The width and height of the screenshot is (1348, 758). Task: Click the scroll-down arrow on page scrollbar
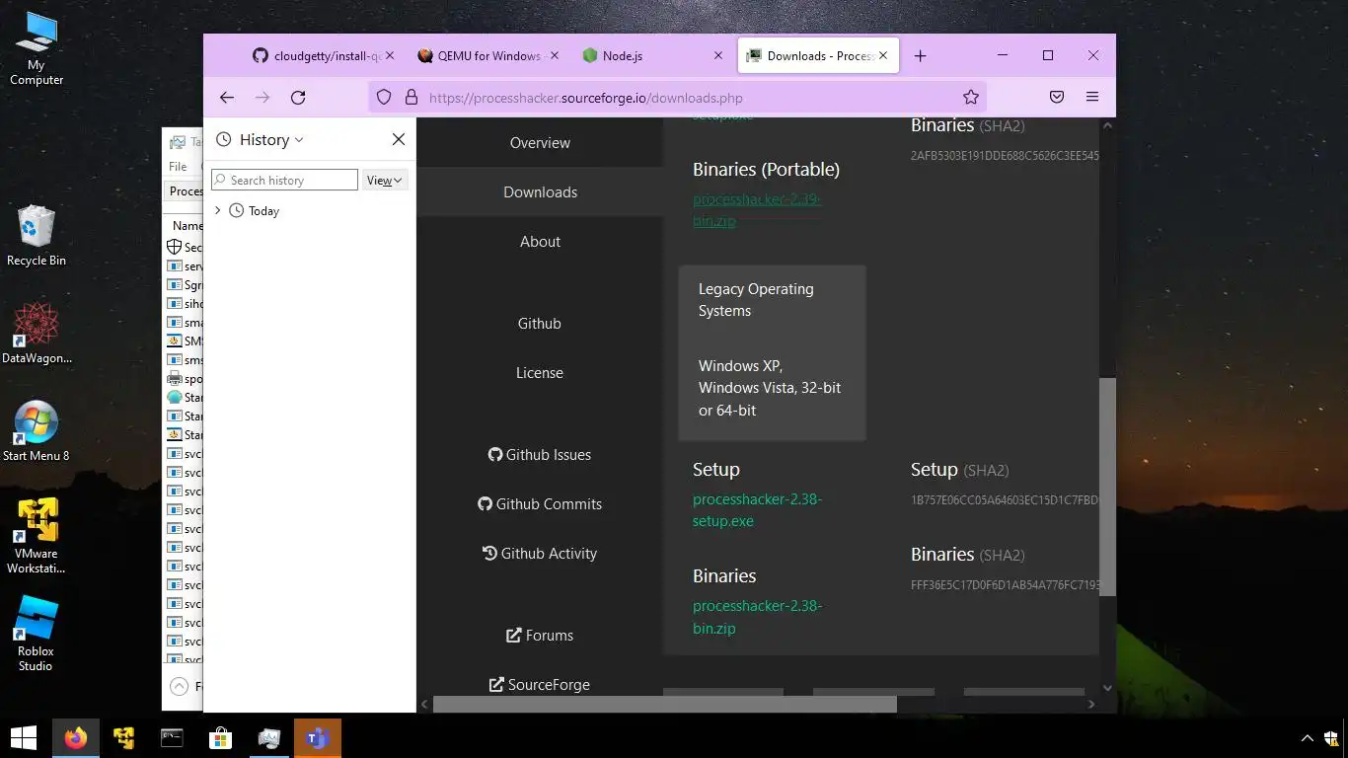click(x=1107, y=687)
